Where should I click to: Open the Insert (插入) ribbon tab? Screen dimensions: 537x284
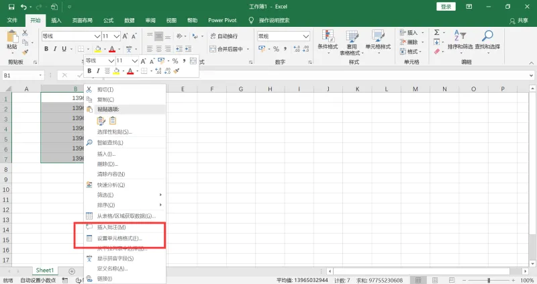pos(56,20)
